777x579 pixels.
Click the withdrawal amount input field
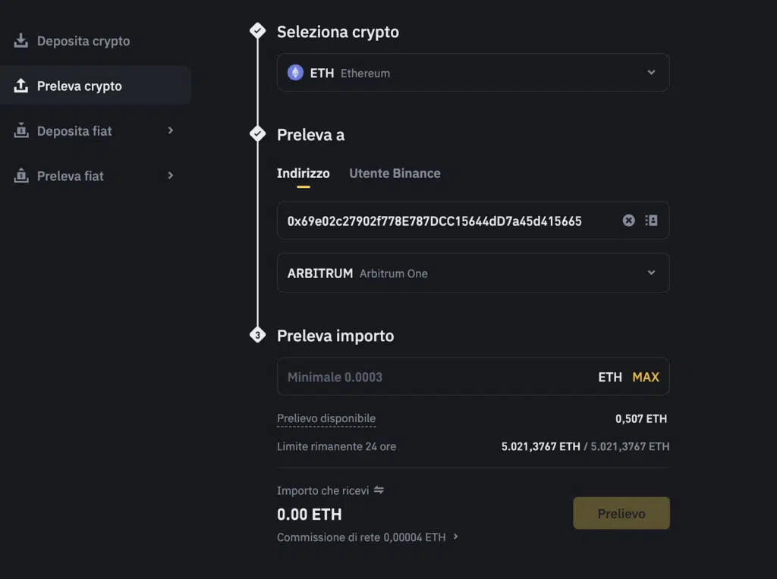click(x=433, y=377)
